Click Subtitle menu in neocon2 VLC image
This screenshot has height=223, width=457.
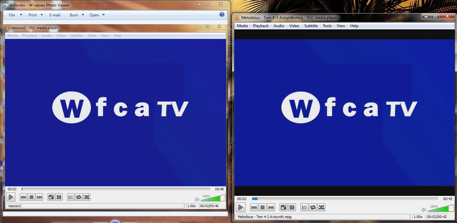[77, 36]
